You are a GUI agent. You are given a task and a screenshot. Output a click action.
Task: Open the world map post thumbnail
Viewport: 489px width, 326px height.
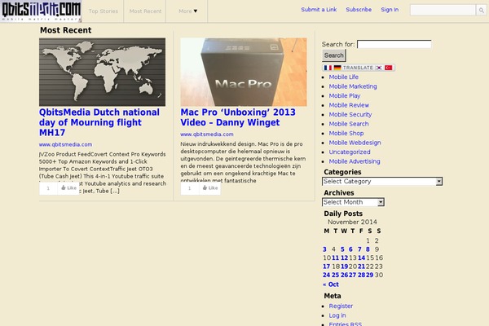[103, 72]
